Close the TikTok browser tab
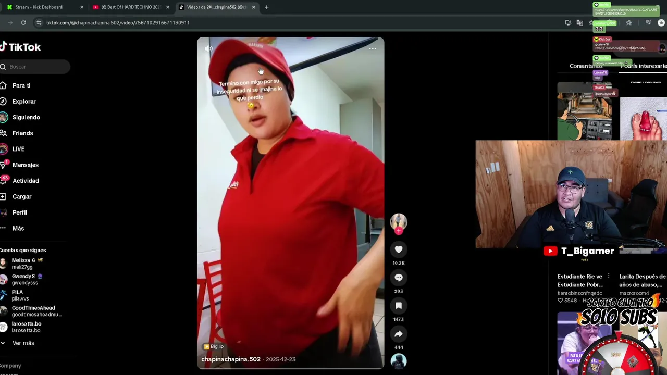Image resolution: width=667 pixels, height=375 pixels. click(x=254, y=7)
